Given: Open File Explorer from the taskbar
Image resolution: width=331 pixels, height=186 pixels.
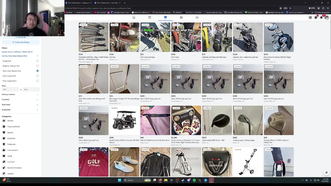Looking at the screenshot, I should point(166,180).
